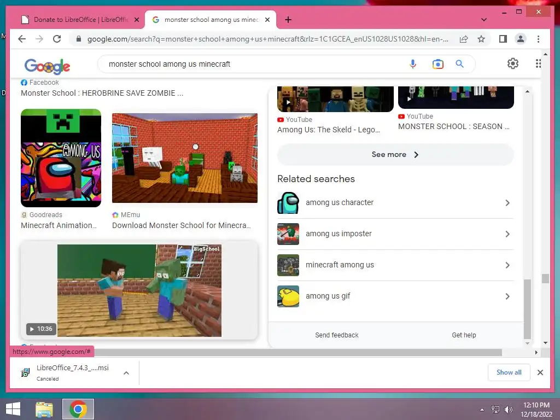Start voice search with the microphone
Viewport: 560px width, 420px height.
tap(412, 64)
